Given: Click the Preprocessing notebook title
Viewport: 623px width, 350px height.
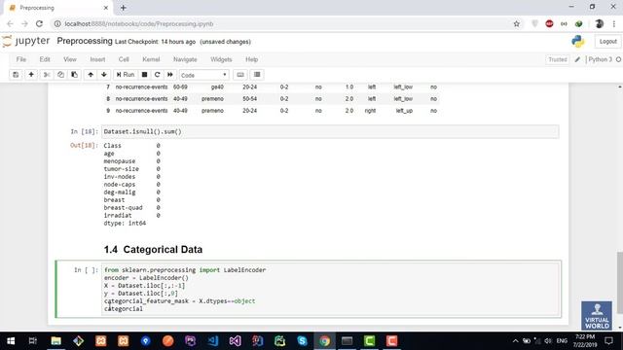Looking at the screenshot, I should coord(85,41).
